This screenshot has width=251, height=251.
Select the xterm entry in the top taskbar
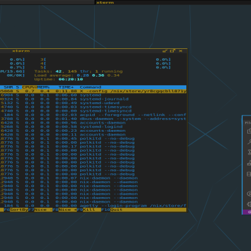(105, 3)
